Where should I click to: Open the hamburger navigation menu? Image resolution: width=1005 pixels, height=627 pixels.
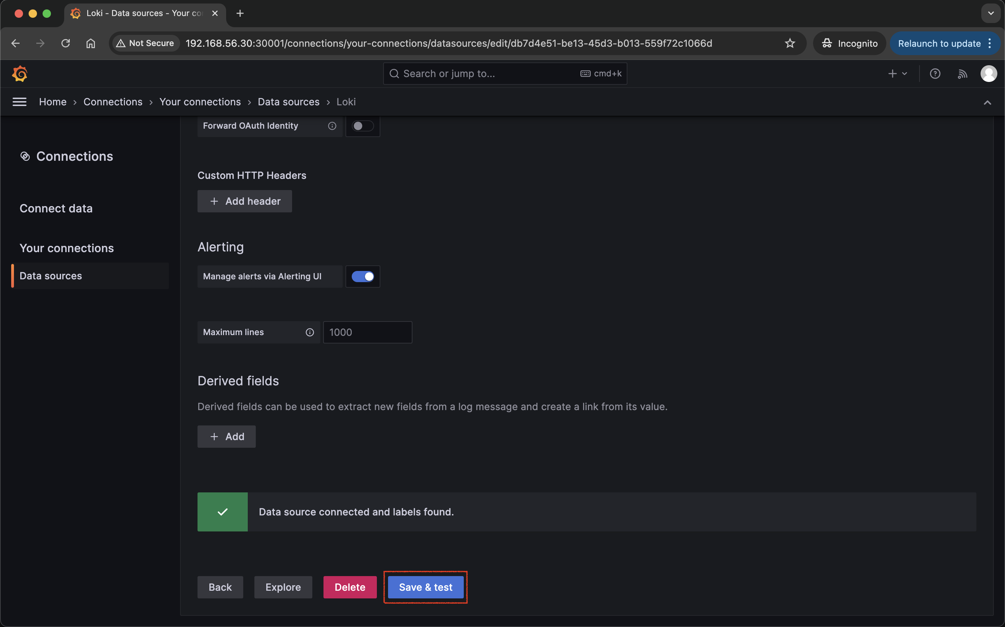(x=20, y=102)
